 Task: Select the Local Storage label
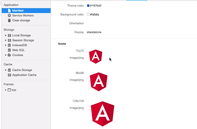coord(21,35)
